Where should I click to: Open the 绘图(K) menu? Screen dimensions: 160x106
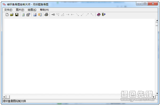[32, 10]
